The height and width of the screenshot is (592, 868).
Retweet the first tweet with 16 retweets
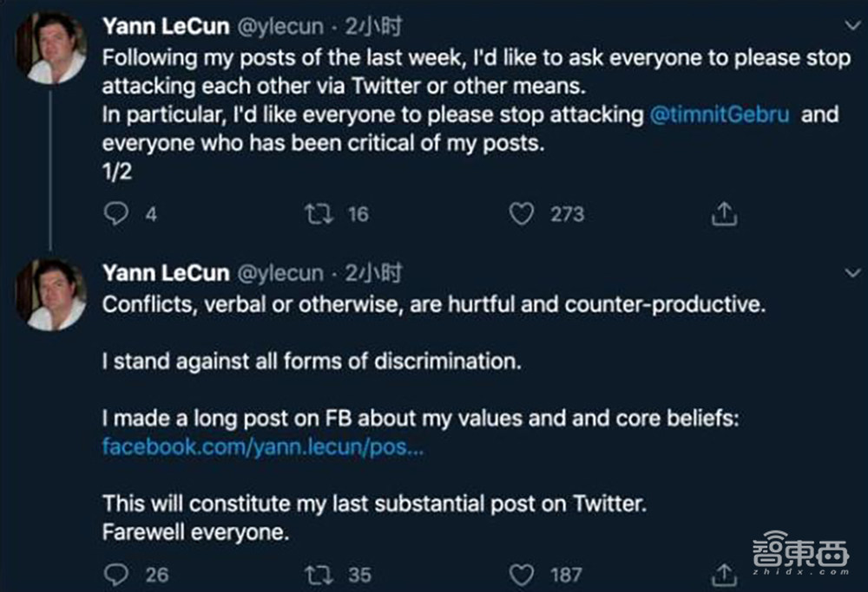(320, 214)
